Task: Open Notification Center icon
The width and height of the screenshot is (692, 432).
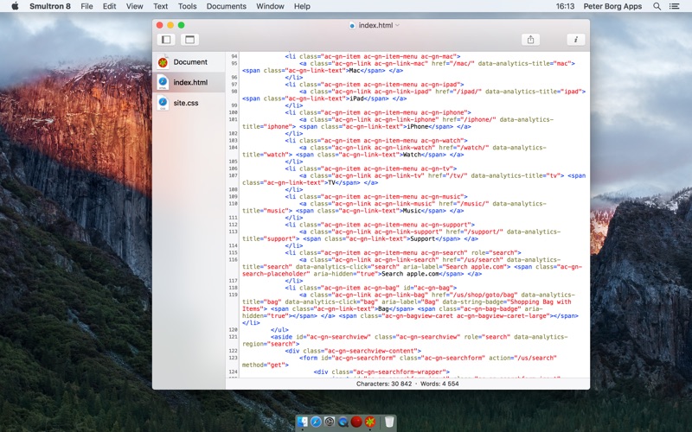Action: point(675,6)
